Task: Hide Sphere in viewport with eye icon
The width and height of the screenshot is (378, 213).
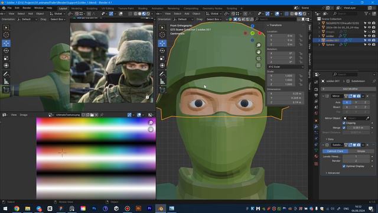Action: click(369, 45)
